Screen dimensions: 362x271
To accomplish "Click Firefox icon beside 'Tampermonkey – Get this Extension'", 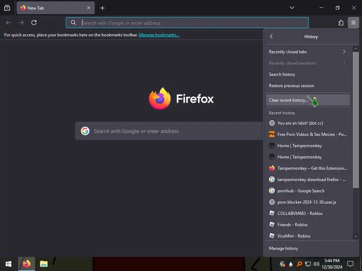I will point(272,168).
